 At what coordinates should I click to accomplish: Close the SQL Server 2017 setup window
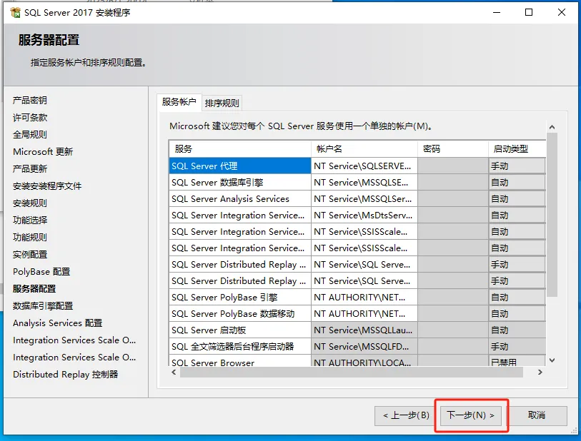[562, 12]
